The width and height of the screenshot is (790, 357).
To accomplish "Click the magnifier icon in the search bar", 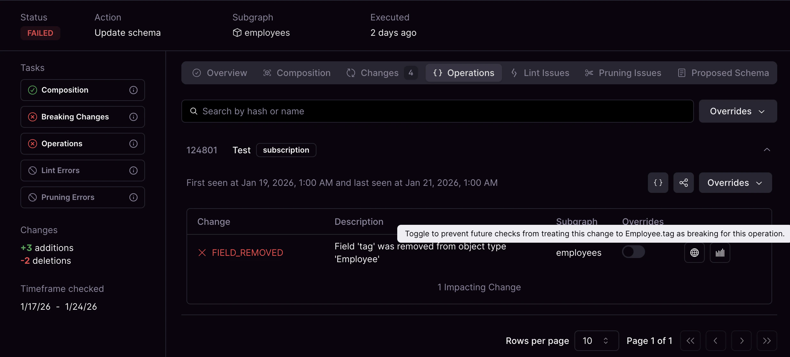I will [194, 111].
